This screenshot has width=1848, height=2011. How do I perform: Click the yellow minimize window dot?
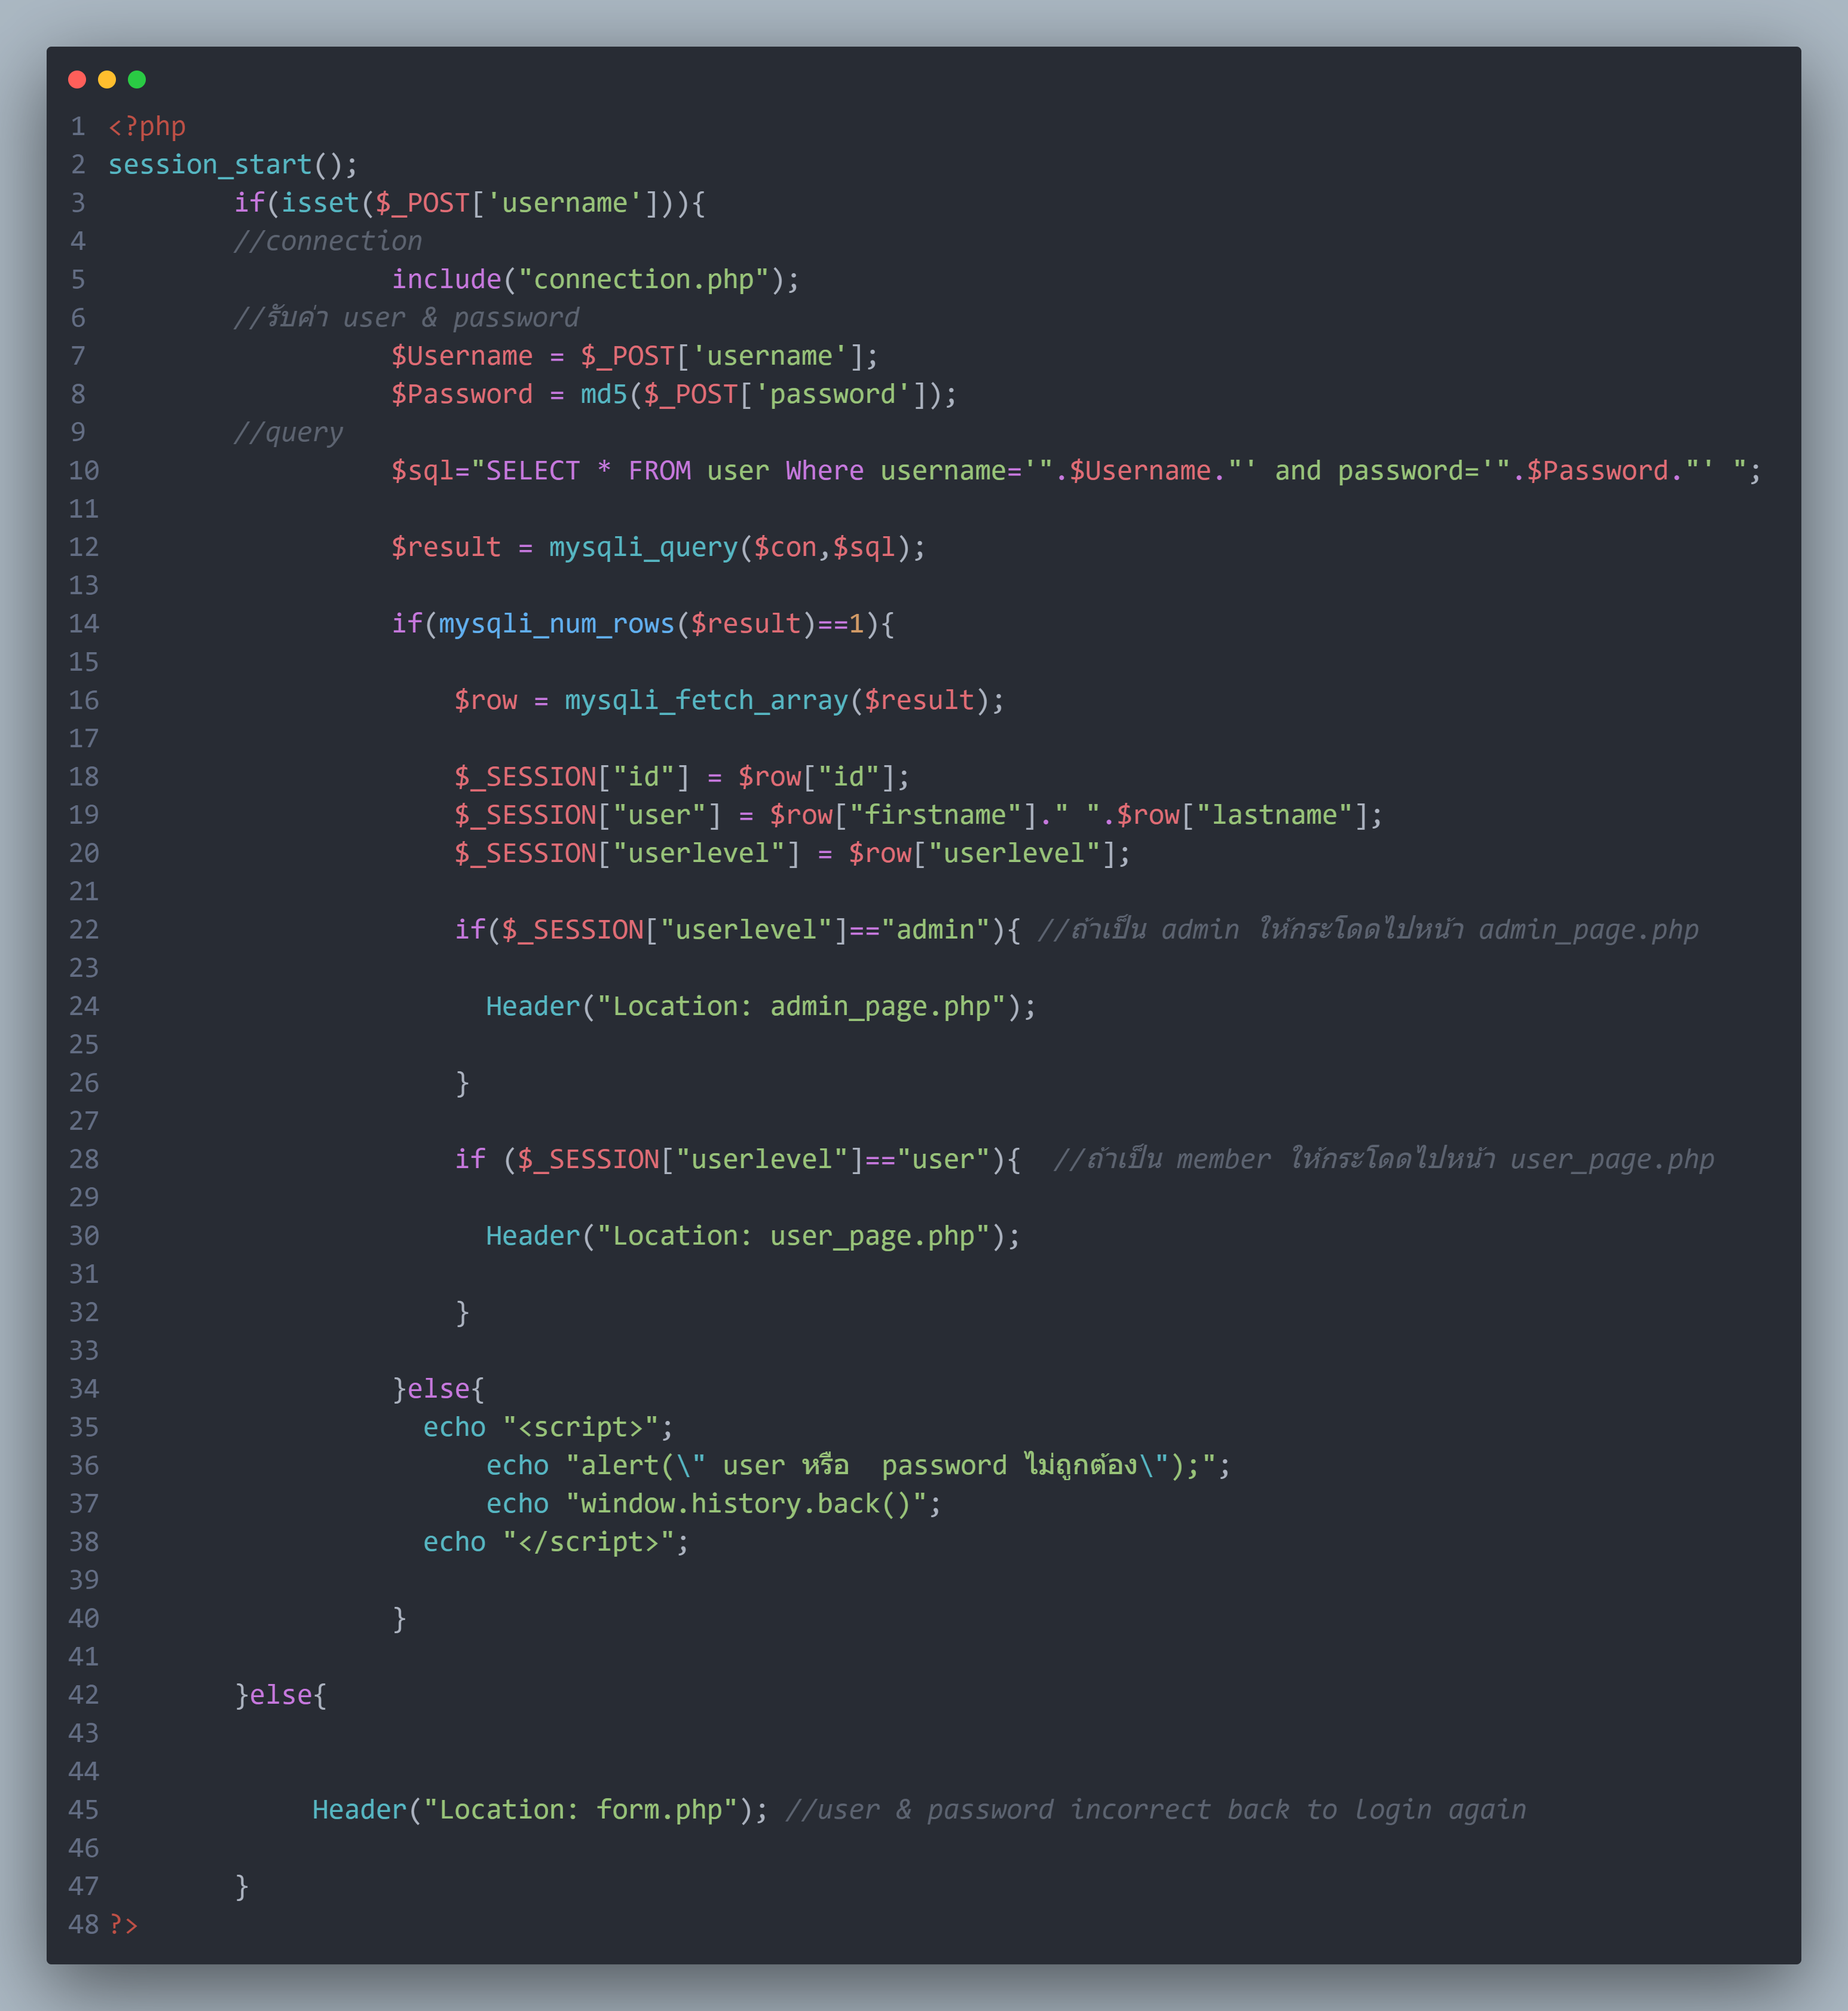[x=107, y=79]
